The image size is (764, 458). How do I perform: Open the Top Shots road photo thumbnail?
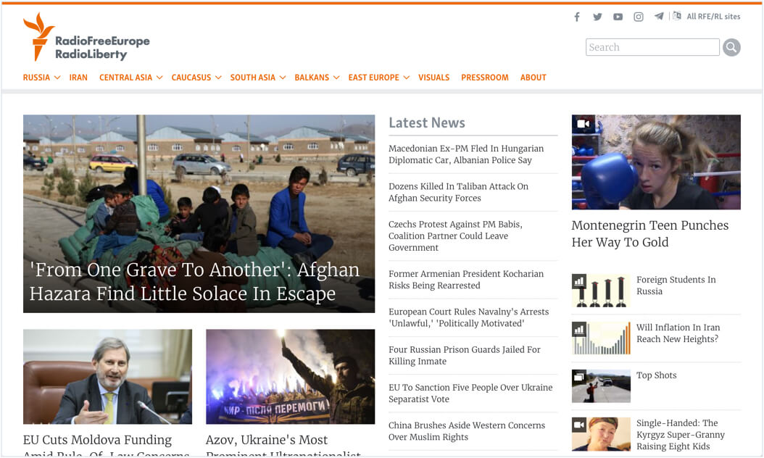pyautogui.click(x=601, y=386)
